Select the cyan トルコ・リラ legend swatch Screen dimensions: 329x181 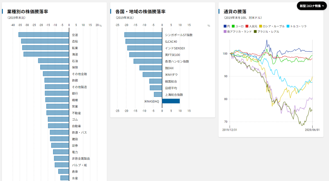pos(288,26)
